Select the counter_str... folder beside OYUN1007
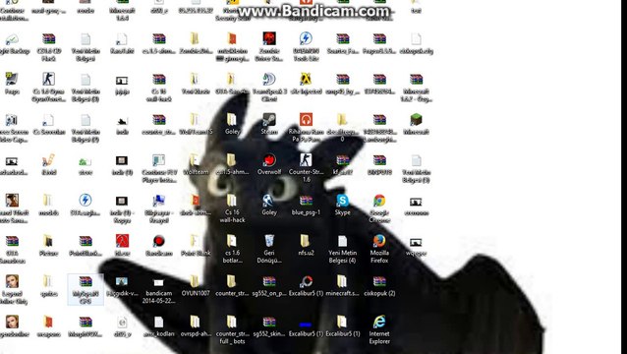 click(232, 285)
